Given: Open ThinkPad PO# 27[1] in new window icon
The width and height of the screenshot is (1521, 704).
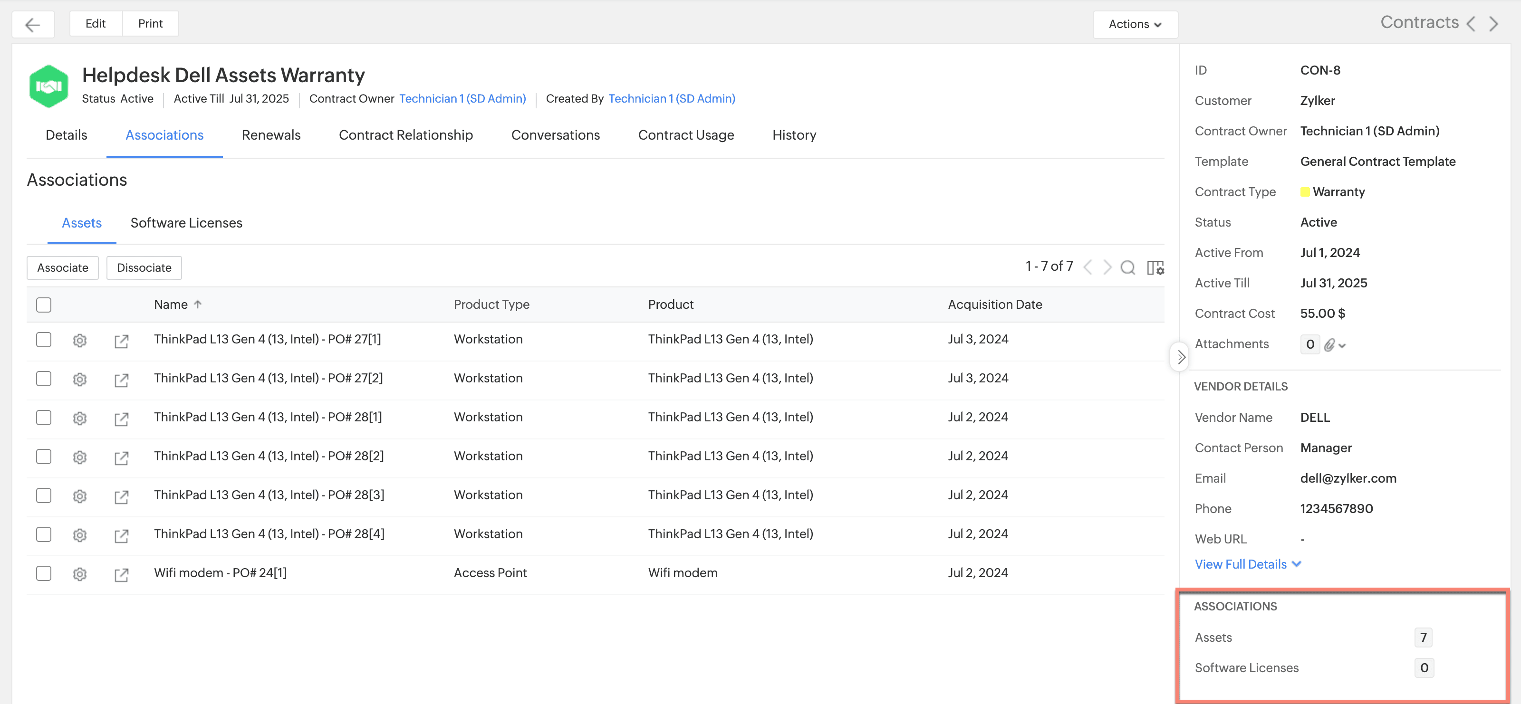Looking at the screenshot, I should coord(121,341).
